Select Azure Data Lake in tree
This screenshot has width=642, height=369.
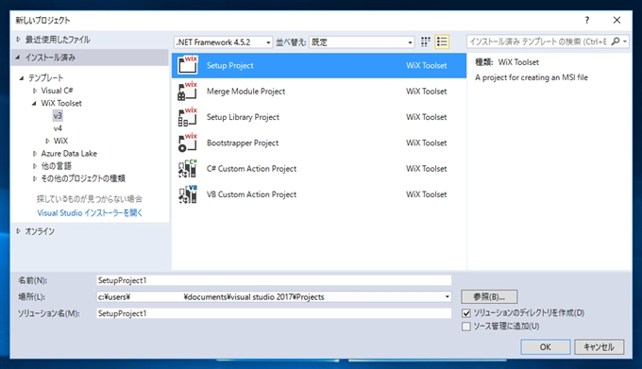[69, 154]
